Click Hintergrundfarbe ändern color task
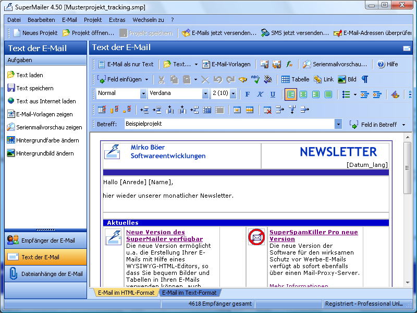The height and width of the screenshot is (313, 417). 43,140
